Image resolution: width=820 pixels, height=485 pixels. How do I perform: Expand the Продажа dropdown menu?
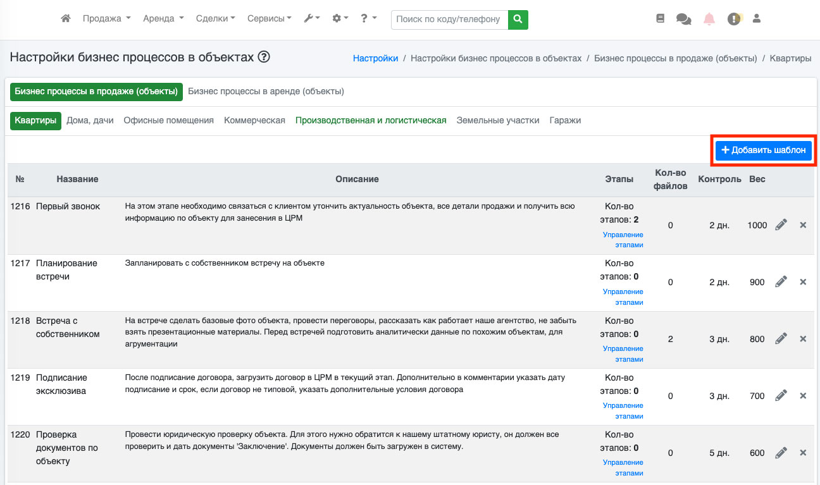click(106, 19)
